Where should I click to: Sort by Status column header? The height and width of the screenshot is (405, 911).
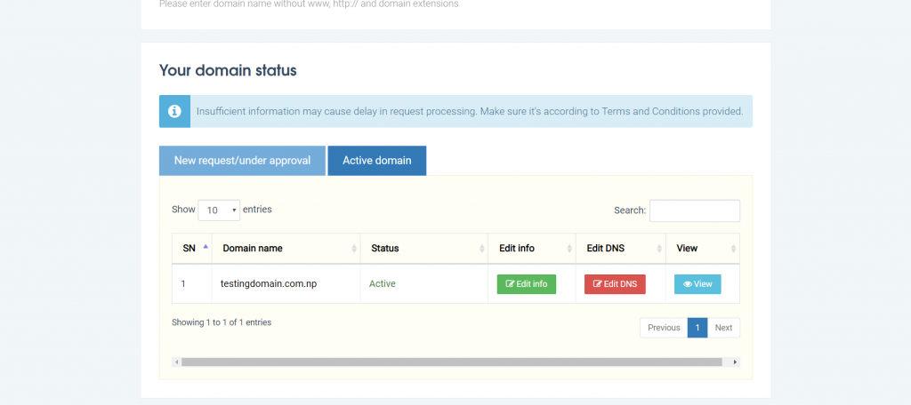coord(424,249)
